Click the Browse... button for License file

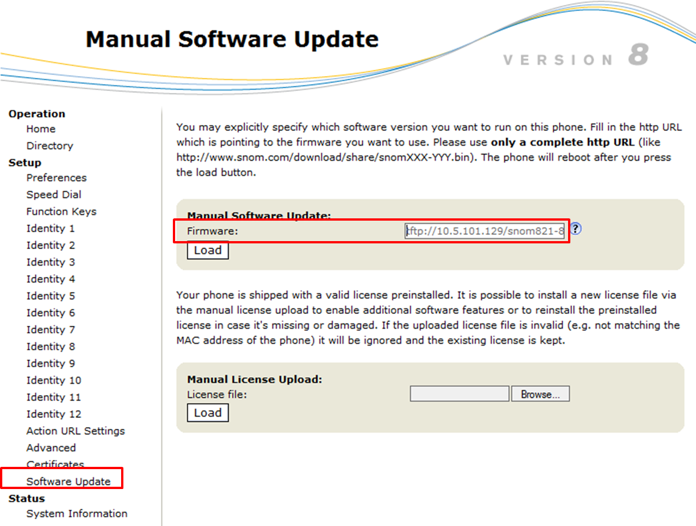(540, 394)
